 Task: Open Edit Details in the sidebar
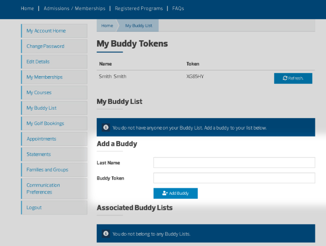38,62
